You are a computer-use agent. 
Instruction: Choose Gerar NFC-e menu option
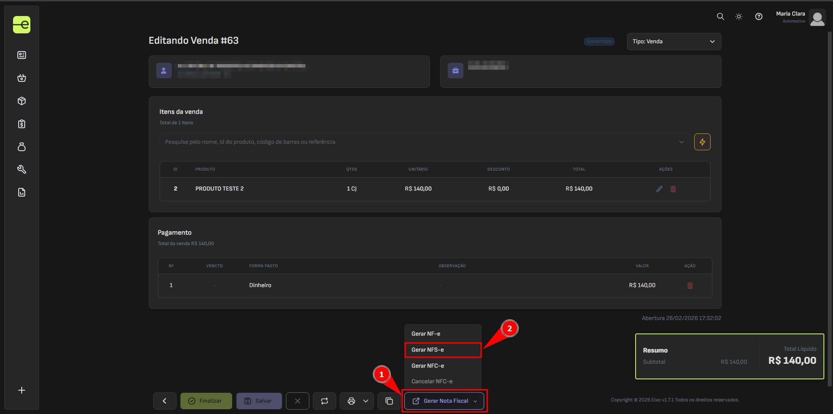click(x=443, y=366)
